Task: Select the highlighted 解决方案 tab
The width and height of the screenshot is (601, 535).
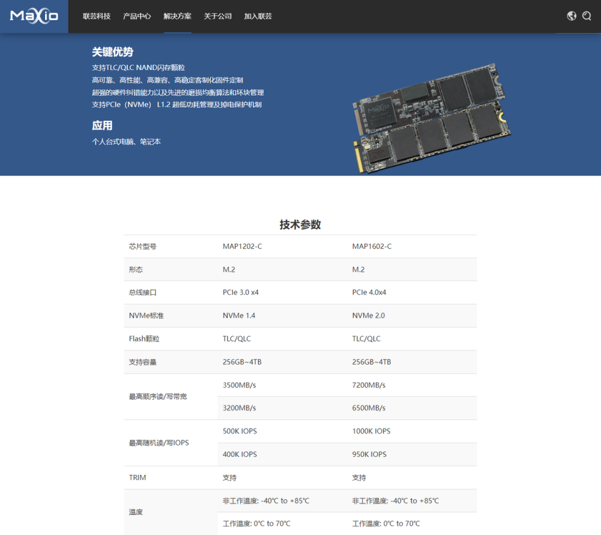Action: tap(177, 16)
